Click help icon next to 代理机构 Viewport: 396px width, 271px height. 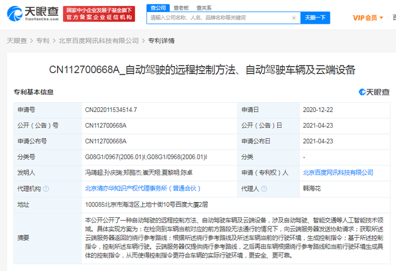click(x=46, y=189)
